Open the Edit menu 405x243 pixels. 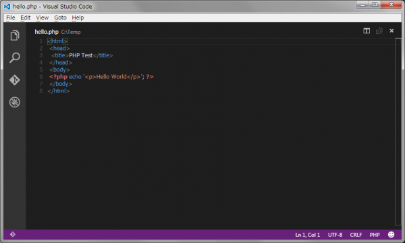point(26,18)
